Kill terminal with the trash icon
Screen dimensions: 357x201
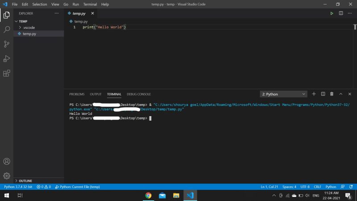coord(332,94)
